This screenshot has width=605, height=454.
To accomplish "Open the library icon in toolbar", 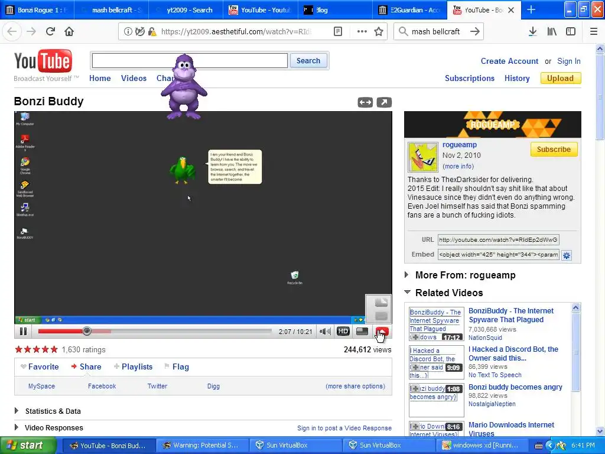I will click(x=552, y=31).
